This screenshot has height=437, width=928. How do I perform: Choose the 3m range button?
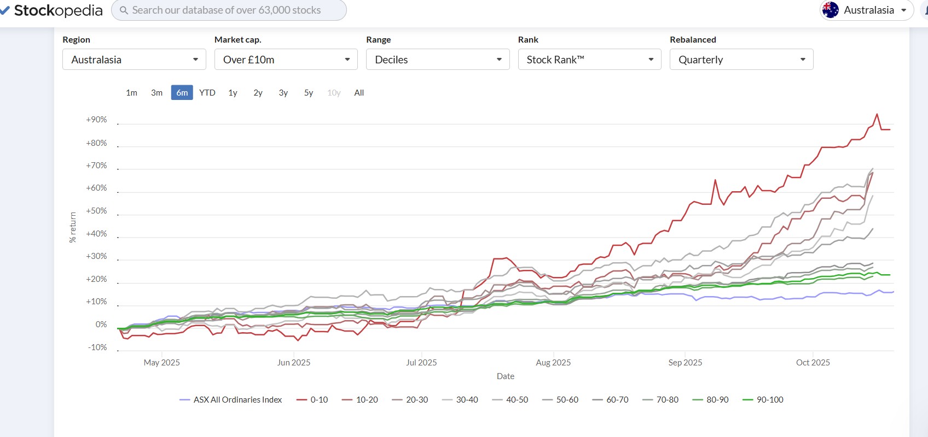(156, 93)
